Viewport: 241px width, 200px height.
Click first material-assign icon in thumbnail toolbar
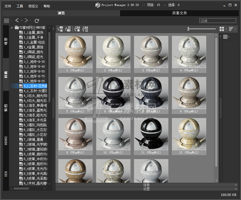click(61, 29)
